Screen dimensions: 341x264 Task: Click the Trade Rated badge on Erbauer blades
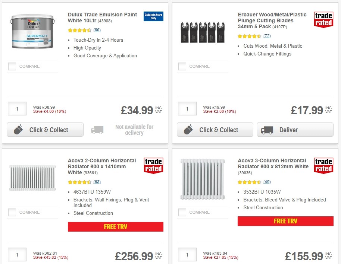point(323,19)
